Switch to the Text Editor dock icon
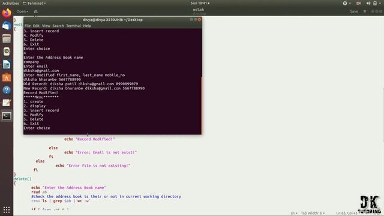 7,103
